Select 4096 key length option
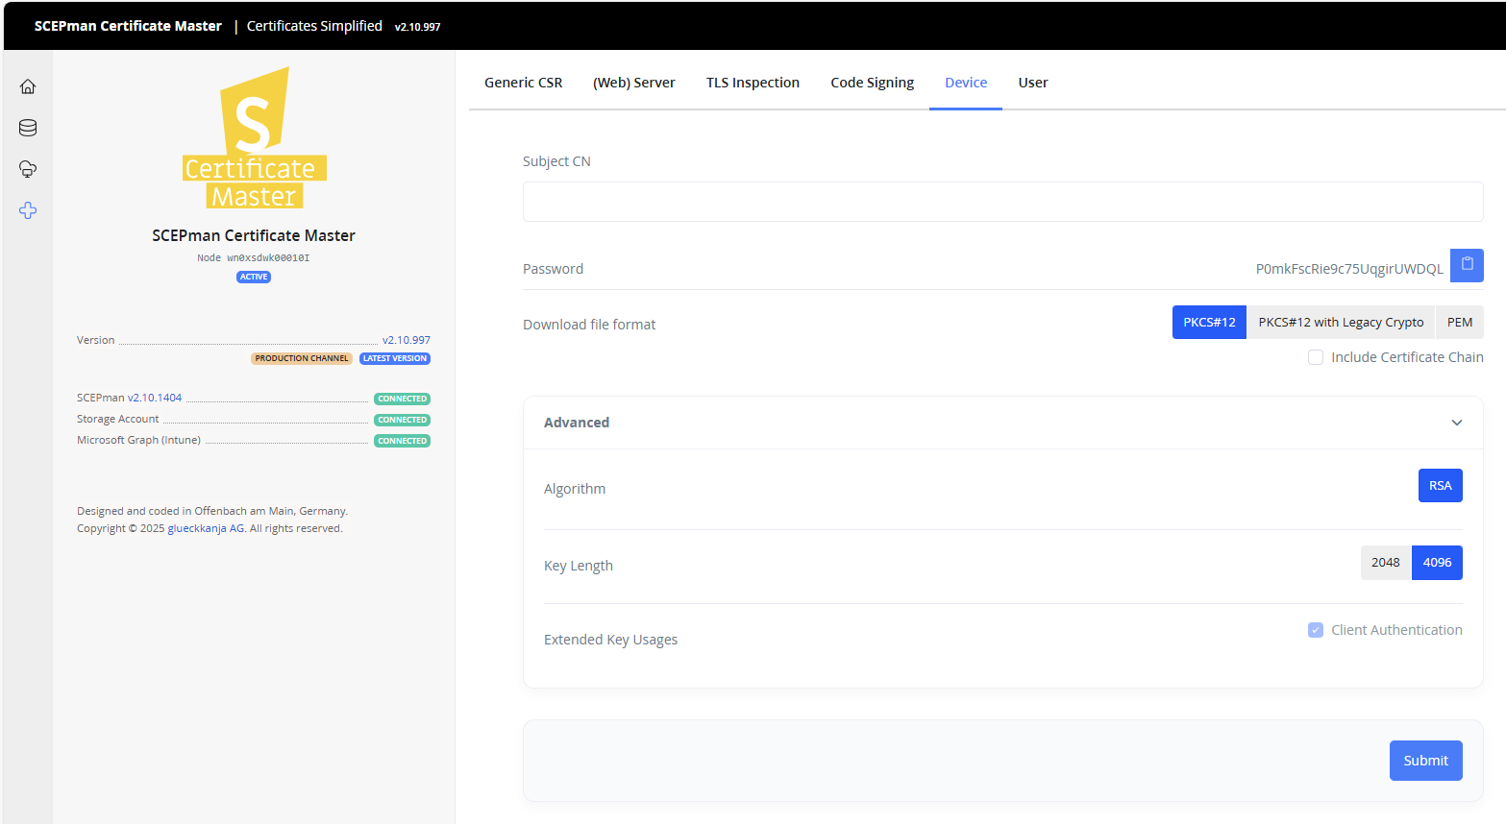1506x824 pixels. click(x=1437, y=563)
